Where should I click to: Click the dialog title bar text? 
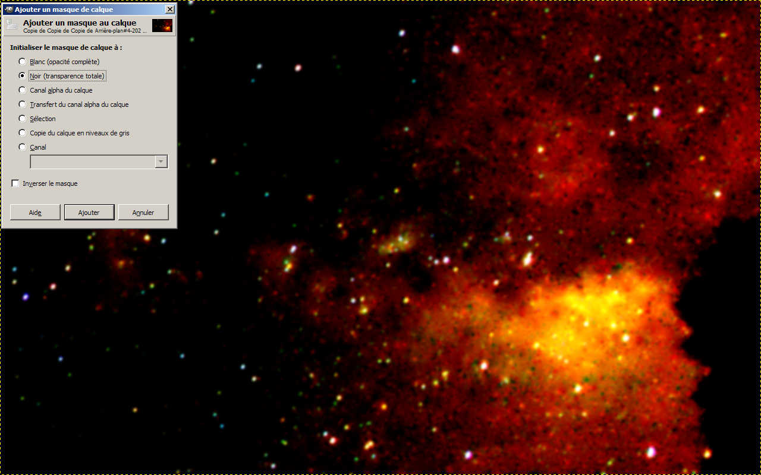64,9
